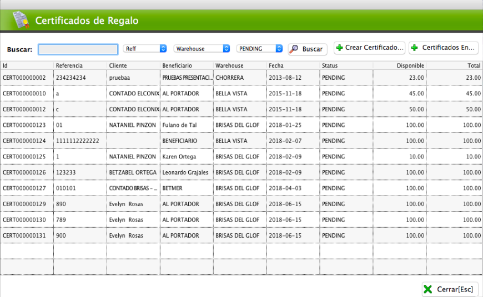The height and width of the screenshot is (297, 483).
Task: Click the 23.00 Disponible cell
Action: point(400,78)
